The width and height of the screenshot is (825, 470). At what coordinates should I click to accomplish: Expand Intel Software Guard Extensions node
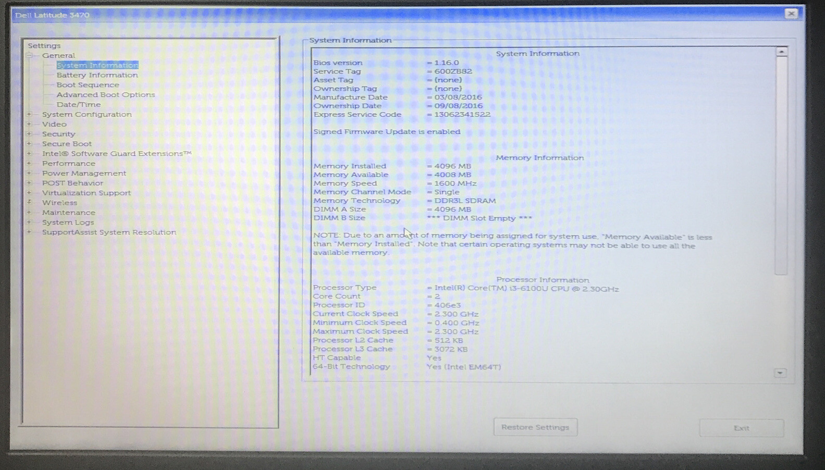30,154
